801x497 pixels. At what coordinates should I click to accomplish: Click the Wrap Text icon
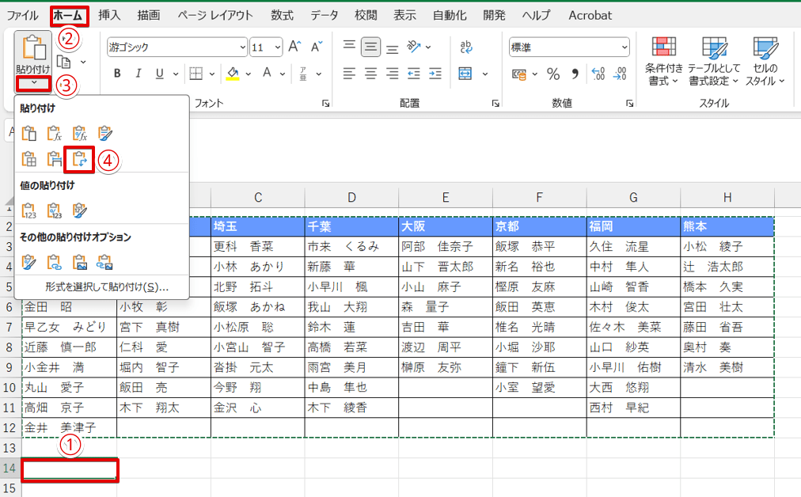(466, 47)
